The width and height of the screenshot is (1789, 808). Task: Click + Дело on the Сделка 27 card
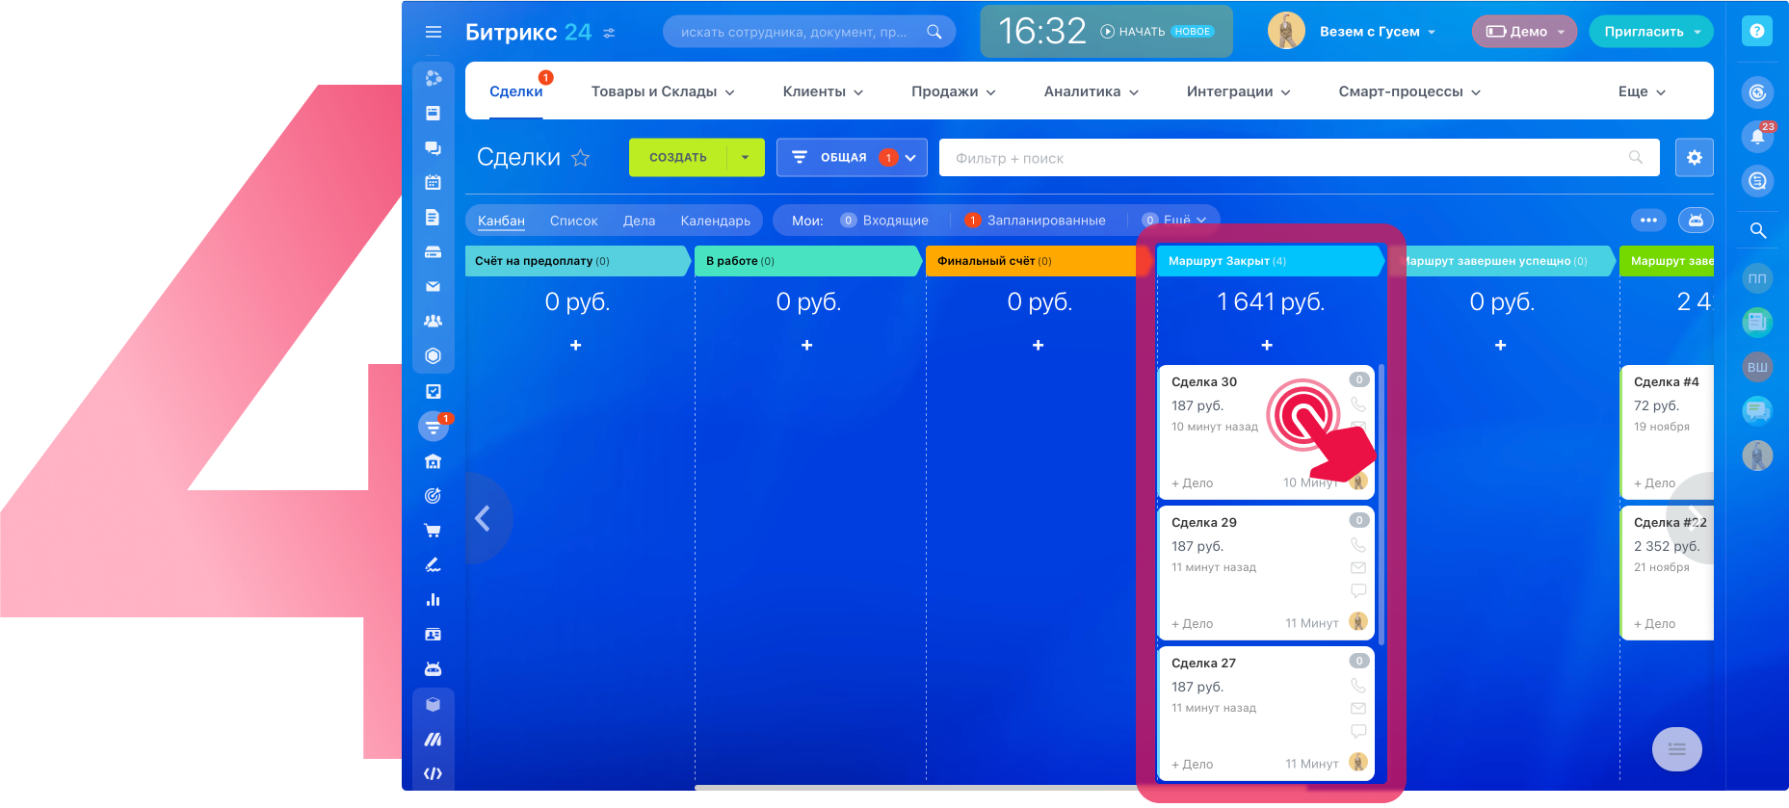point(1192,765)
